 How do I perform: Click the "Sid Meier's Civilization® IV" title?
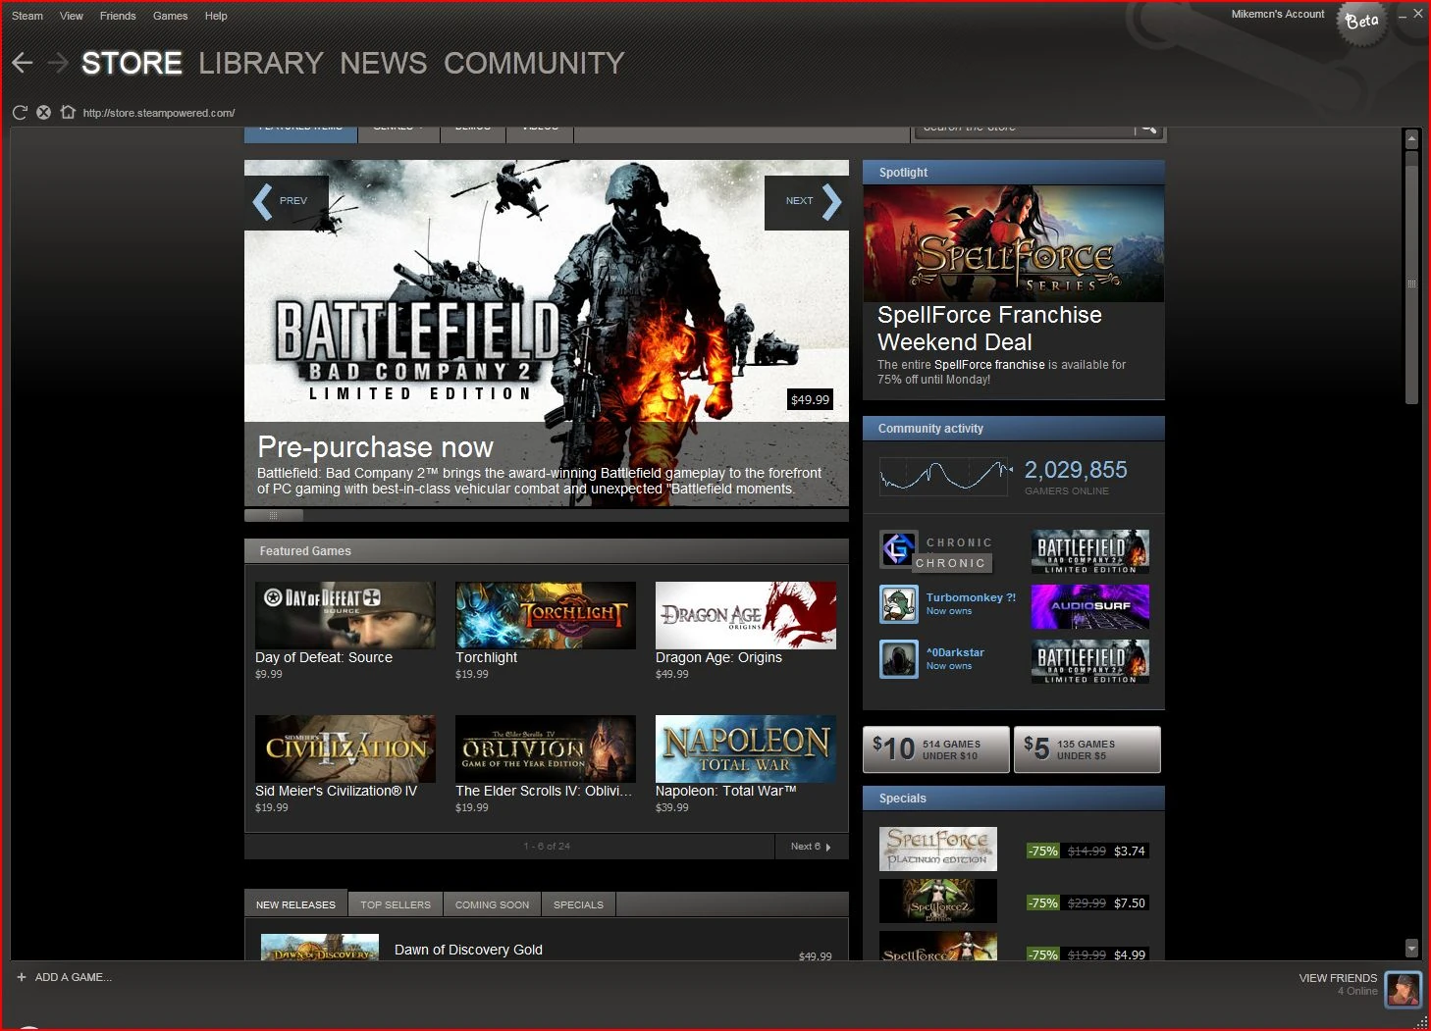(336, 791)
